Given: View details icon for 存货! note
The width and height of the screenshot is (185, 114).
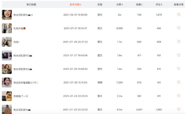Looking at the screenshot, I should (x=179, y=41).
